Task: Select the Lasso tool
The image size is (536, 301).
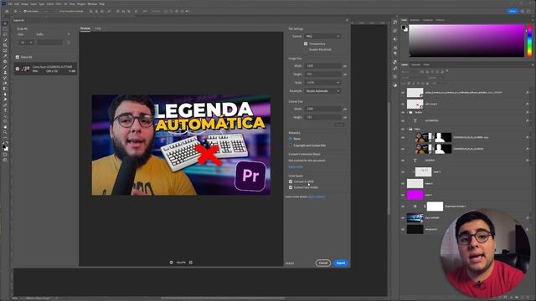Action: coord(5,34)
